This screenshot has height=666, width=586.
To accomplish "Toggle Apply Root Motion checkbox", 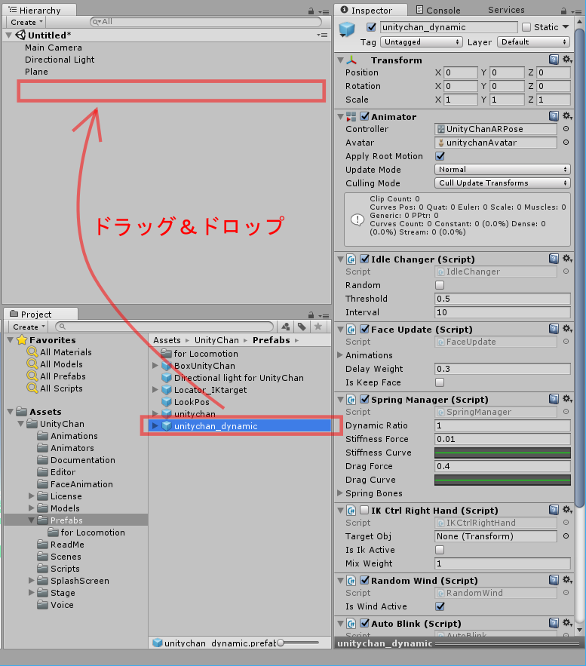I will coord(440,156).
